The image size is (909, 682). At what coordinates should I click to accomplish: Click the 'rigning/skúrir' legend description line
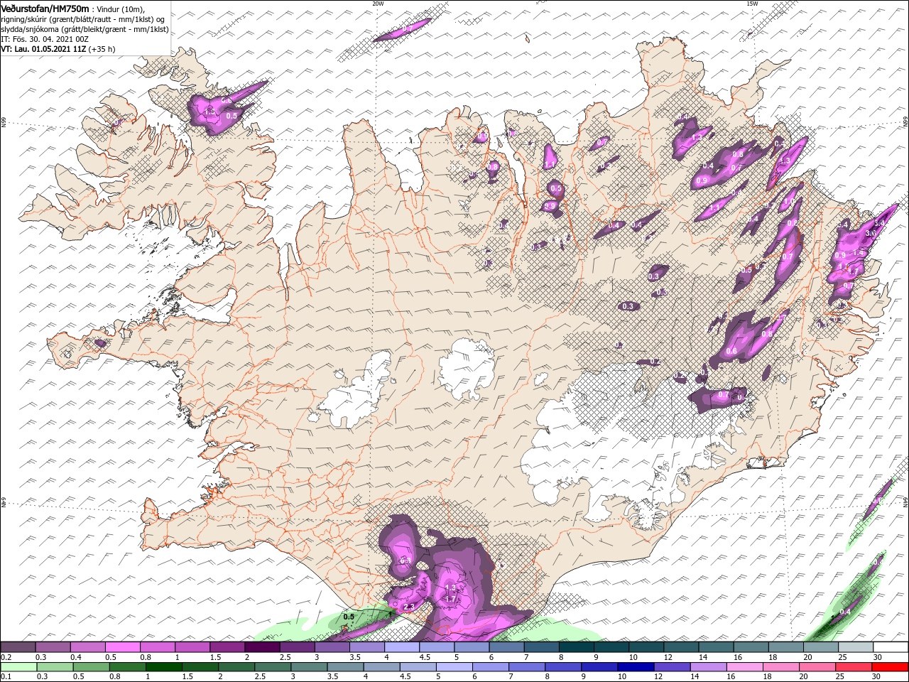point(84,19)
